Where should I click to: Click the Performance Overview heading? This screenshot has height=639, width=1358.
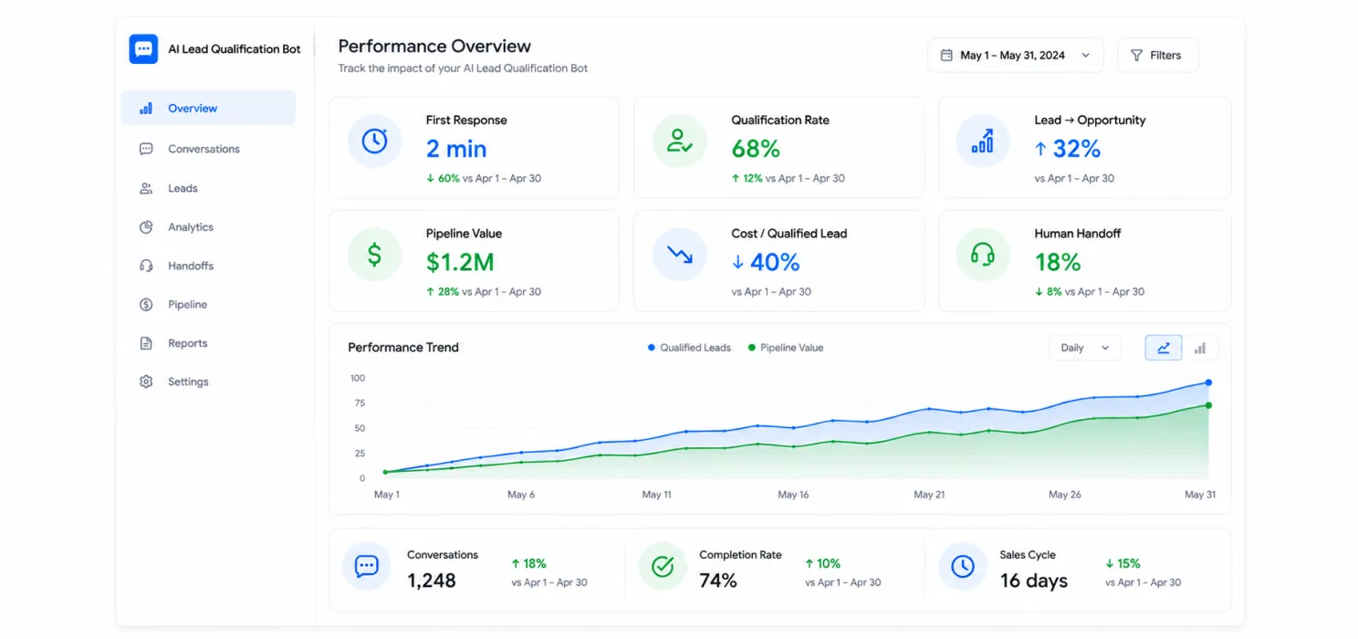434,46
